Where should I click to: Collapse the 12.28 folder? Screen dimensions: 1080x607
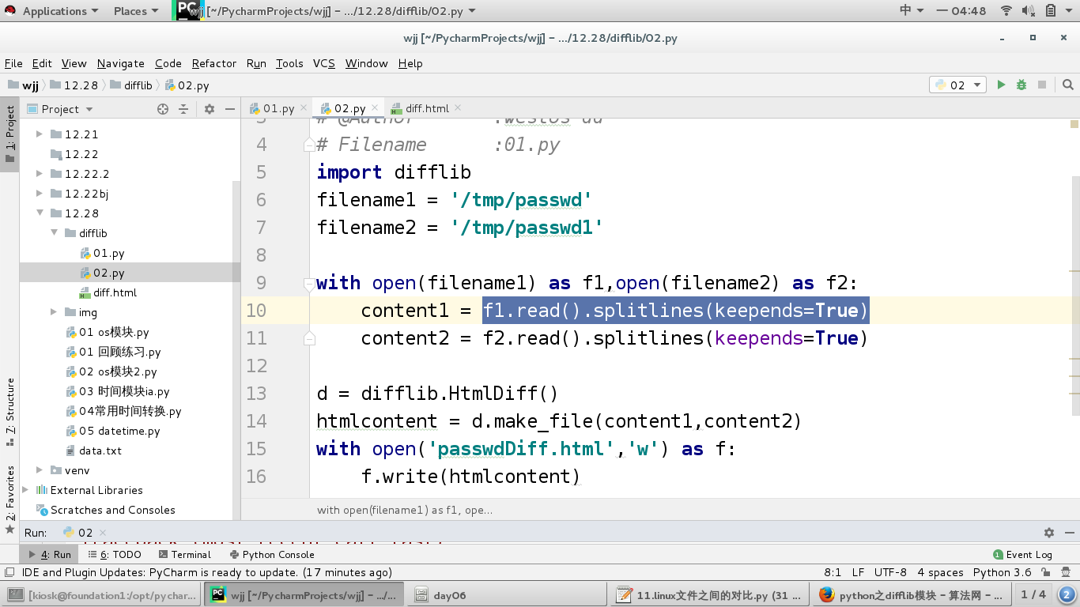(x=40, y=213)
